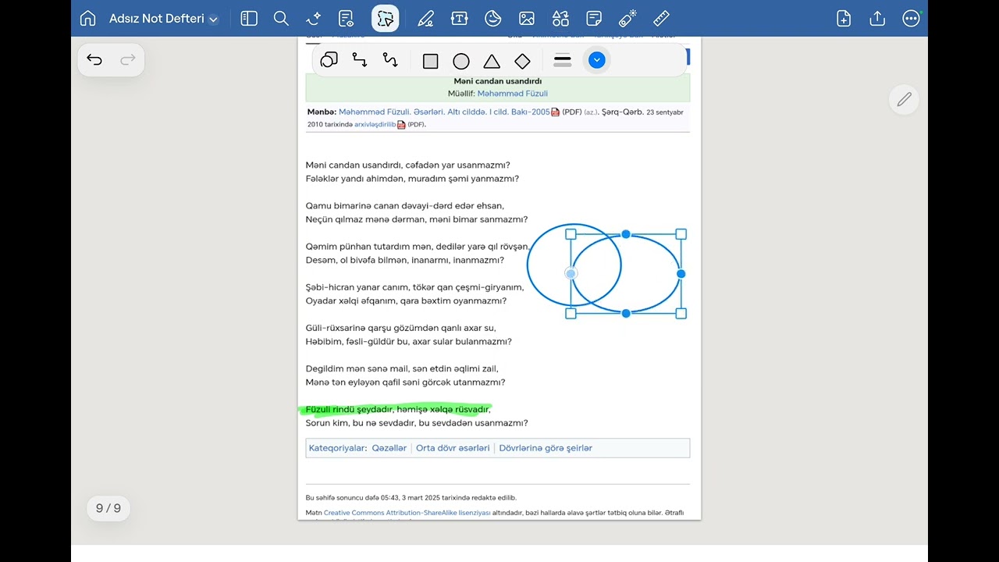Open the overlapping shapes picker
Image resolution: width=999 pixels, height=562 pixels.
[329, 60]
